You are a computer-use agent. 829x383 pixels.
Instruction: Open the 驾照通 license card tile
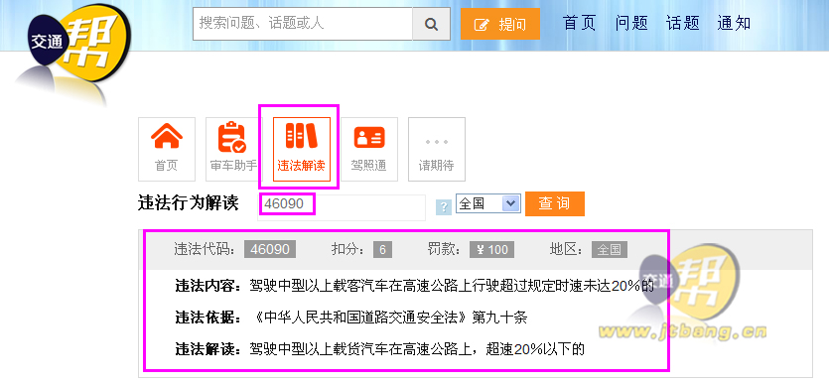tap(369, 150)
